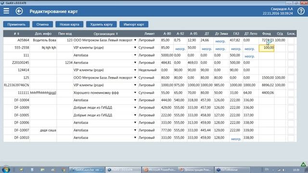Expand organization dropdown for card 111
The image size is (308, 173).
pyautogui.click(x=135, y=55)
